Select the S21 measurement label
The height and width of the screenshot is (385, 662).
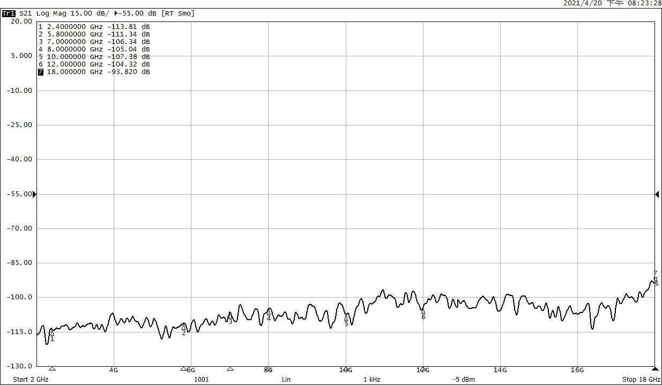pos(25,13)
